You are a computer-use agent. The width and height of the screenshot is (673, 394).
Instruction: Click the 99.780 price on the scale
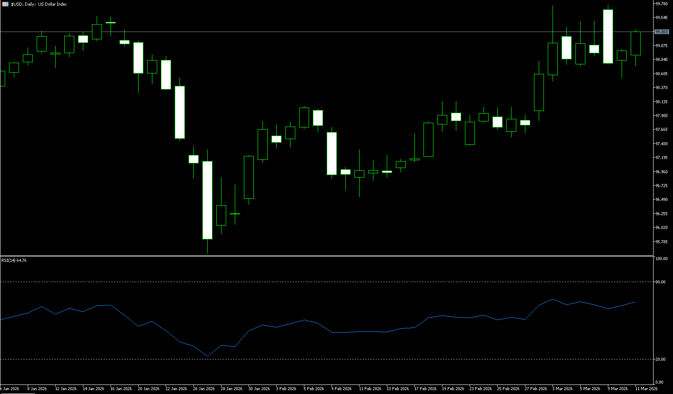click(x=661, y=4)
